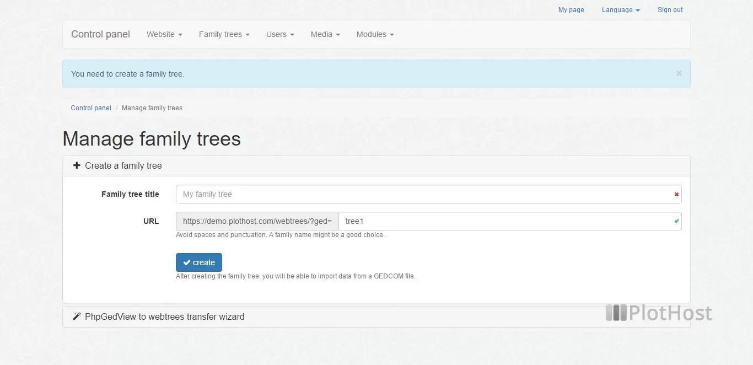The height and width of the screenshot is (365, 753).
Task: Open the Modules dropdown menu
Action: (x=374, y=34)
